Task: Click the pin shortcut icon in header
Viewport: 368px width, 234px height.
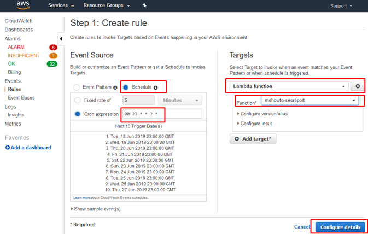Action: pyautogui.click(x=144, y=5)
